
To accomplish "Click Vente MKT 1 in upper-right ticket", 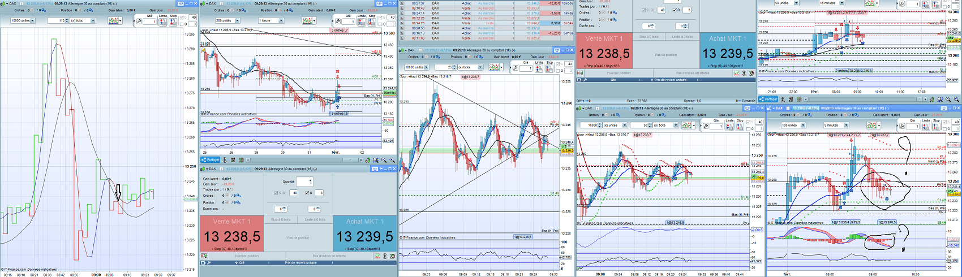I will click(604, 51).
